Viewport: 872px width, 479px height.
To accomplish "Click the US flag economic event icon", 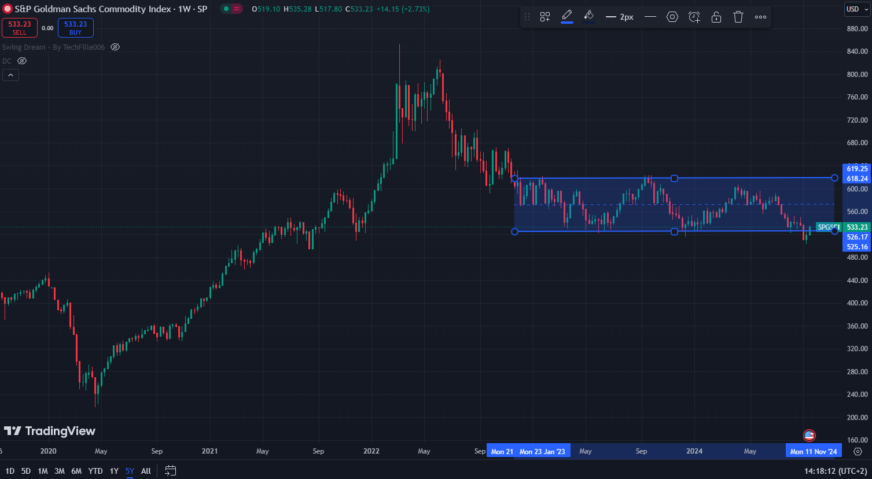I will (x=810, y=436).
